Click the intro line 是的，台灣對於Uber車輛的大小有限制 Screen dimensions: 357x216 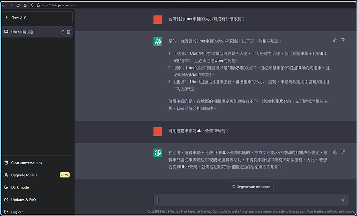226,41
